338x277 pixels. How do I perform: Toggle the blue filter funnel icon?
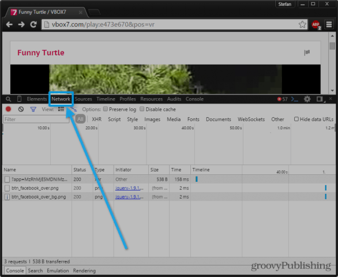click(x=33, y=110)
